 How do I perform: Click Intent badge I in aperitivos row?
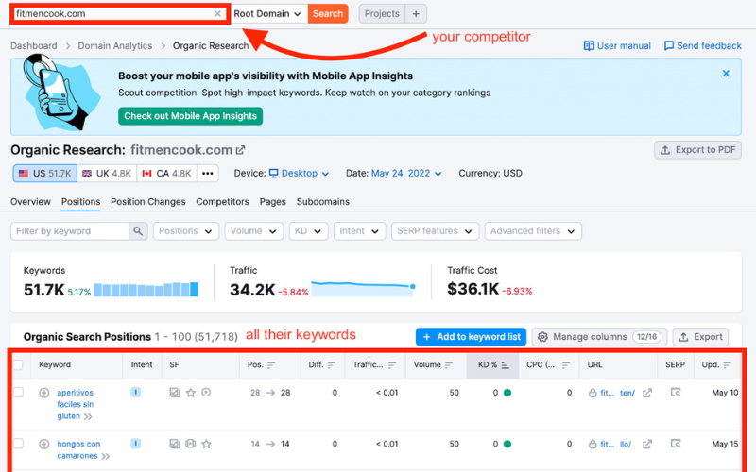[x=135, y=393]
